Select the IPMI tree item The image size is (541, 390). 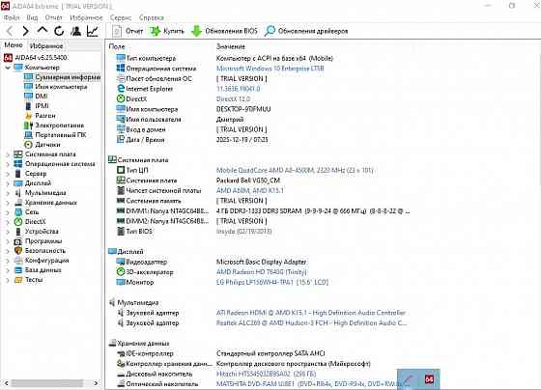tap(37, 106)
